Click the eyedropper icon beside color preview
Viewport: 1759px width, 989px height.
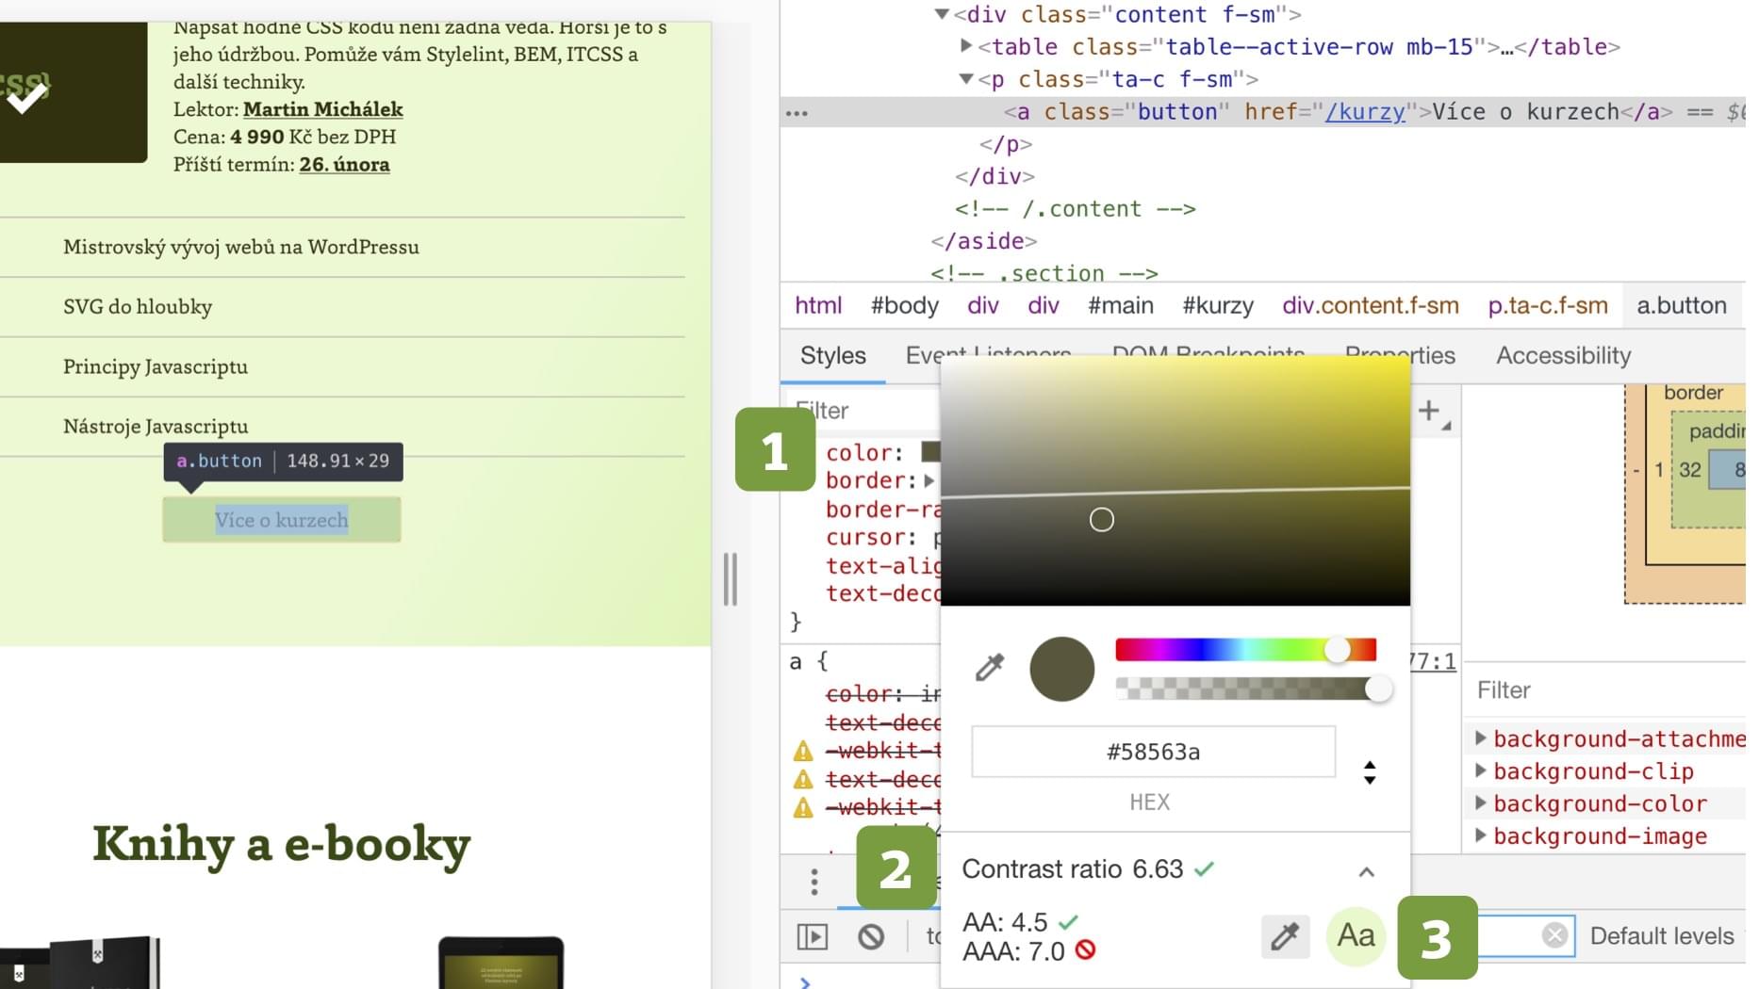[x=989, y=668]
